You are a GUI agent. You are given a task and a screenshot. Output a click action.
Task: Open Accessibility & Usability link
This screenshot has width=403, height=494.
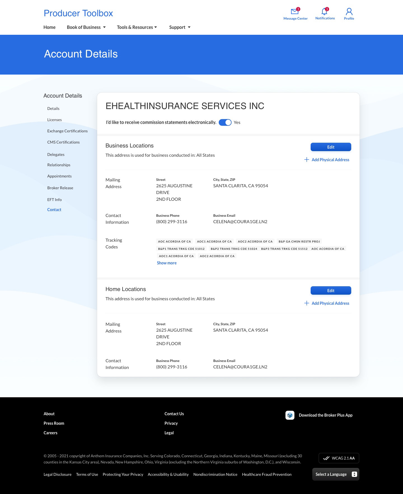tap(168, 474)
